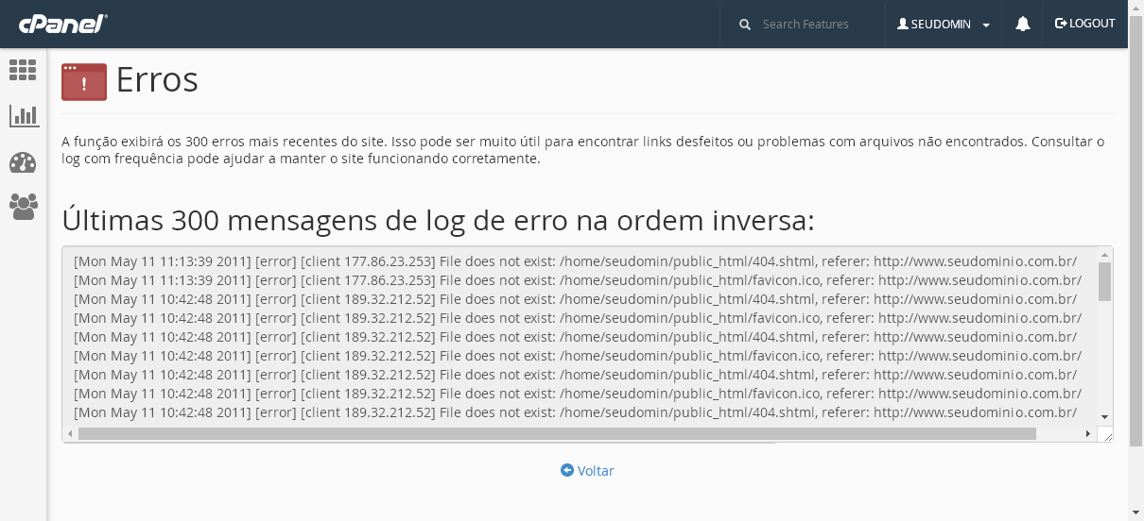
Task: Click the 11:13:39 favicon.ico log line
Action: 578,279
